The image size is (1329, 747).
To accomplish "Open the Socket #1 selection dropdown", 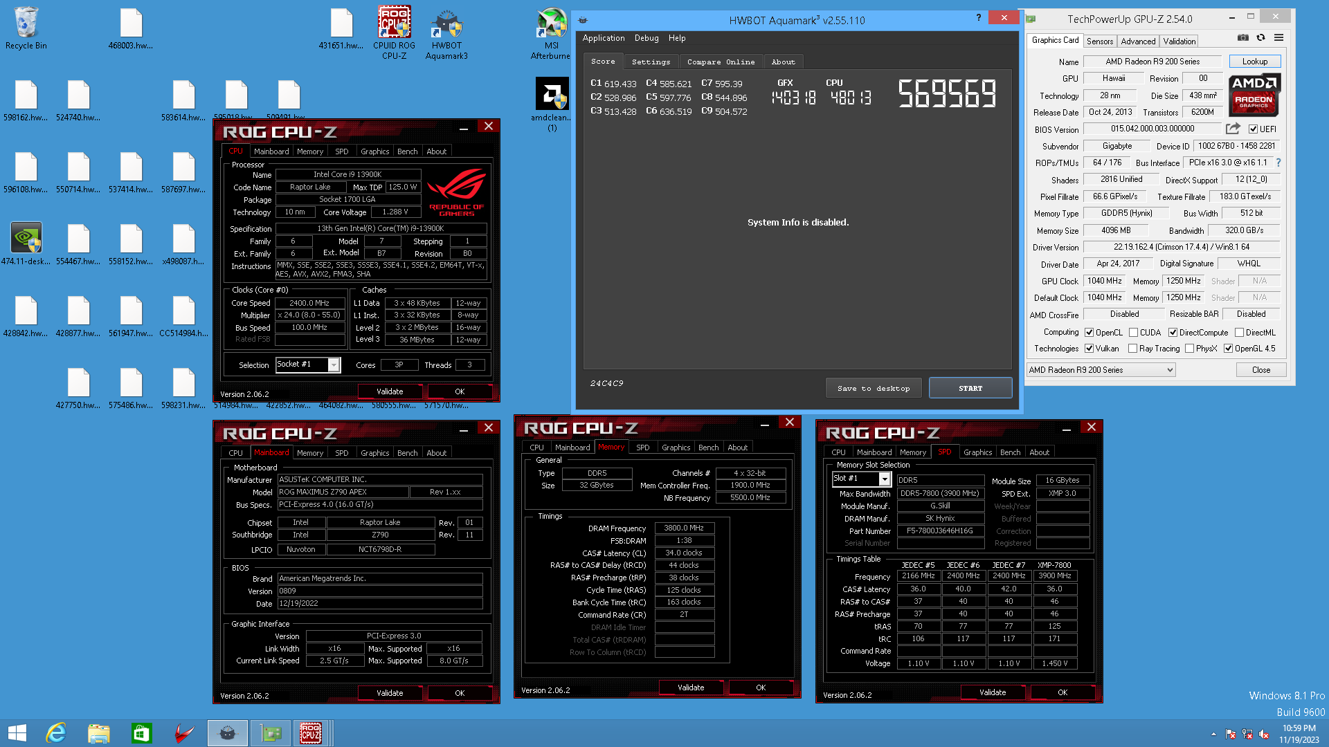I will click(x=308, y=365).
